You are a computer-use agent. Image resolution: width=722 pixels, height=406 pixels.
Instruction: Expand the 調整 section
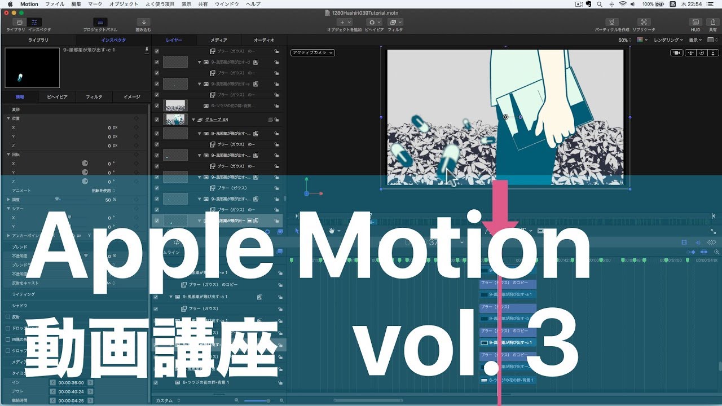pyautogui.click(x=8, y=199)
